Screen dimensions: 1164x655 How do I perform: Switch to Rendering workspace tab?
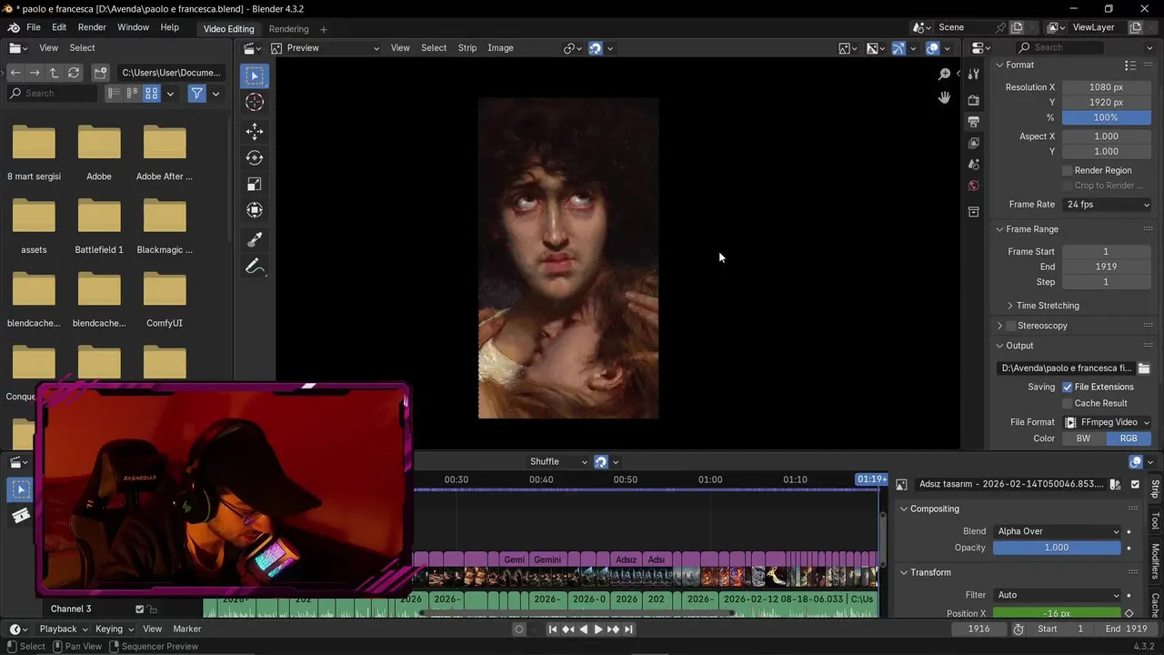[x=288, y=29]
